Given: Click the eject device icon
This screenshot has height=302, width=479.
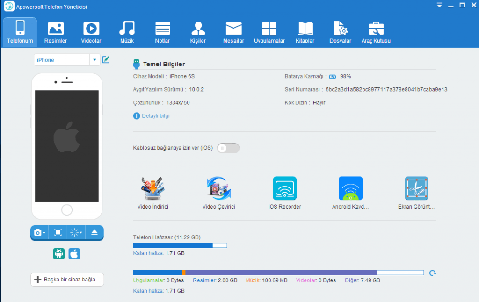Looking at the screenshot, I should click(94, 232).
